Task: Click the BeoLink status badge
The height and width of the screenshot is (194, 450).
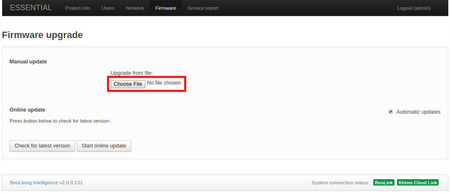Action: point(383,183)
